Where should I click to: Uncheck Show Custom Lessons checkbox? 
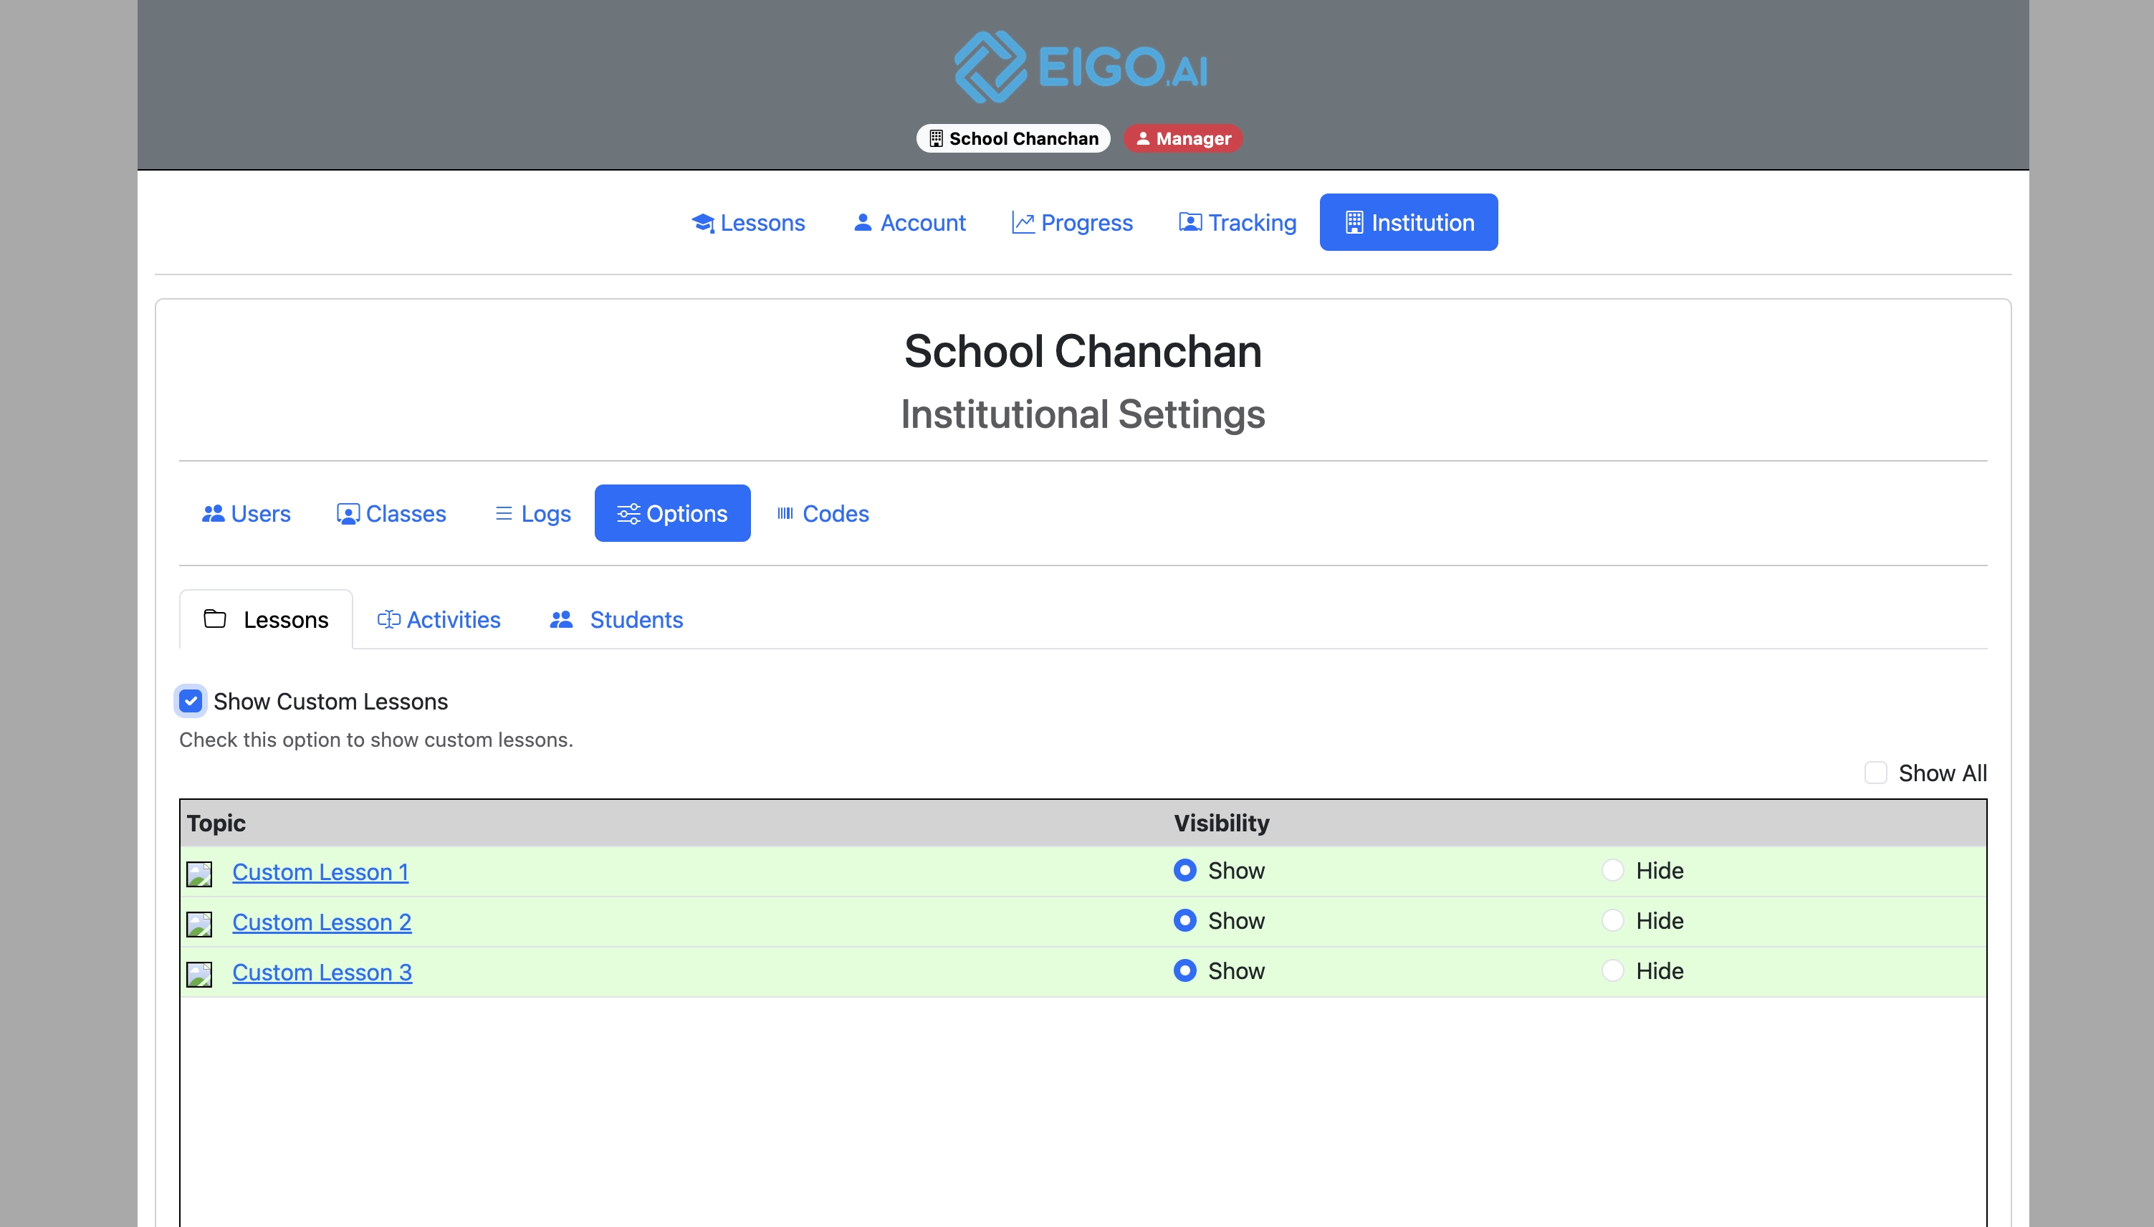pos(191,701)
